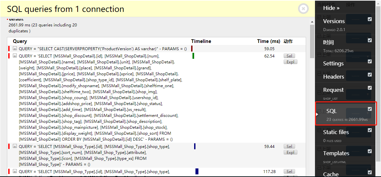
Task: Click Sel button for ShopDetail query
Action: pos(289,56)
